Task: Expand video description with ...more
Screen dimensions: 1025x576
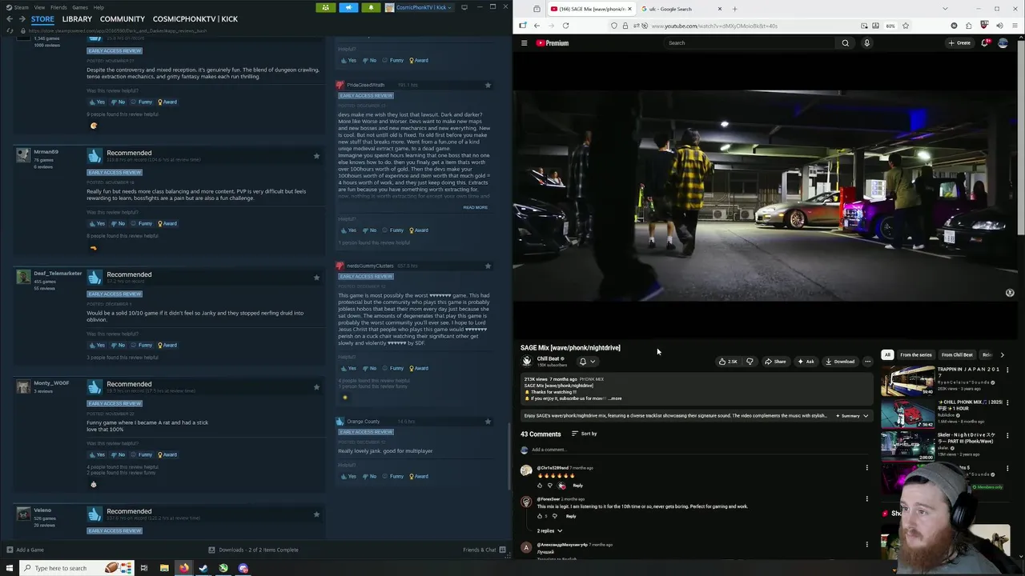Action: point(614,398)
